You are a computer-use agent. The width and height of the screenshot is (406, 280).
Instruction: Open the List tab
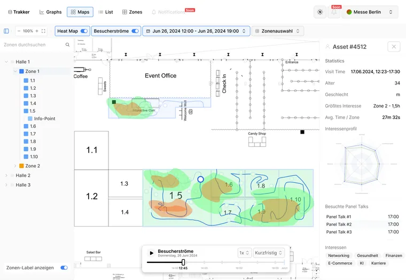pyautogui.click(x=106, y=12)
